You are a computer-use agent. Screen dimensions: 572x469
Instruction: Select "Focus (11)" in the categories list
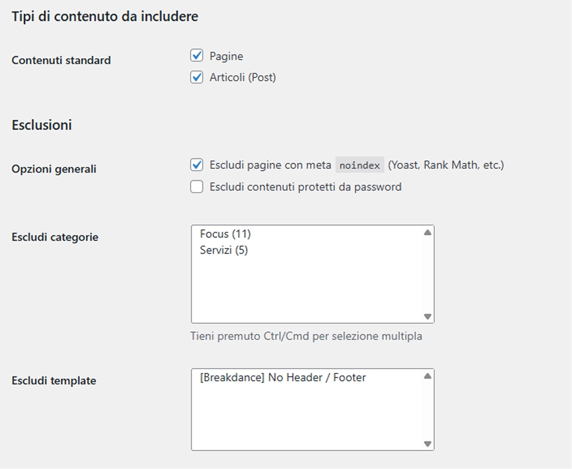[x=224, y=234]
